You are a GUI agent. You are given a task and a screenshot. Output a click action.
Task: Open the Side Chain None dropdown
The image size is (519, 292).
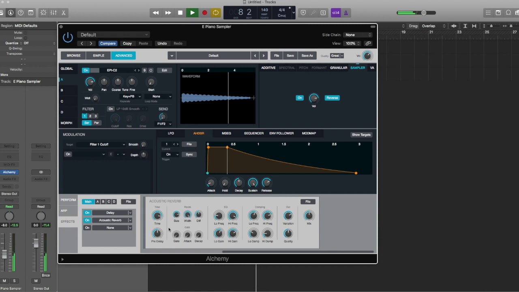pyautogui.click(x=358, y=35)
